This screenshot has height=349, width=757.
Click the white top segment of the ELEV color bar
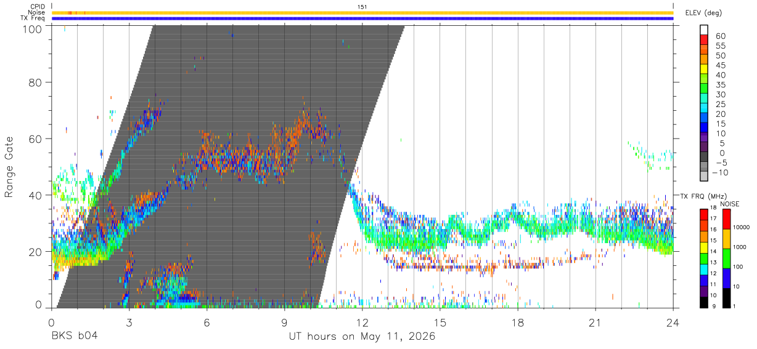pyautogui.click(x=704, y=31)
